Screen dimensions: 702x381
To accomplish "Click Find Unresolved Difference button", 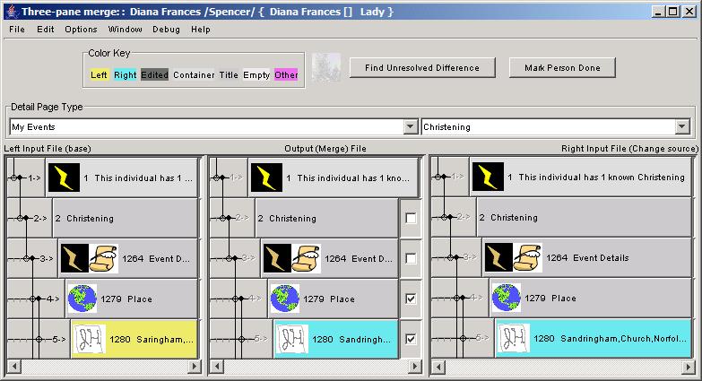I will point(421,67).
